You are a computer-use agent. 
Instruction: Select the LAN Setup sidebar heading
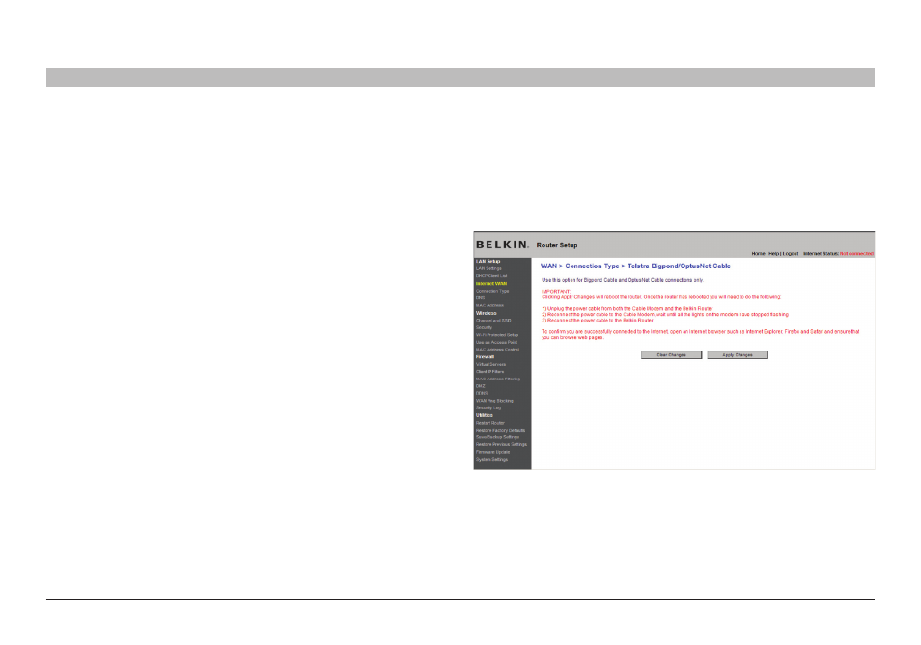pos(488,261)
